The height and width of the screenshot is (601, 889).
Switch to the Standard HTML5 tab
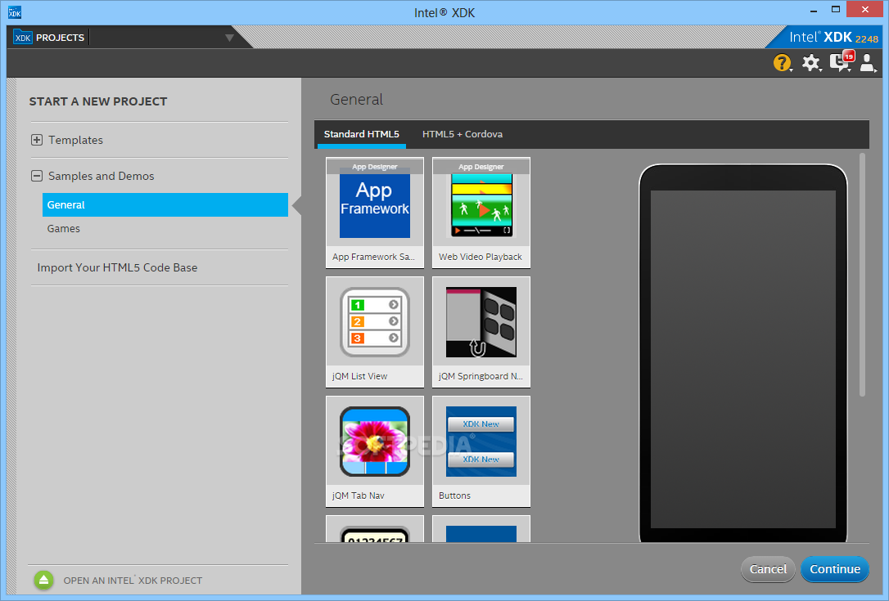point(362,134)
